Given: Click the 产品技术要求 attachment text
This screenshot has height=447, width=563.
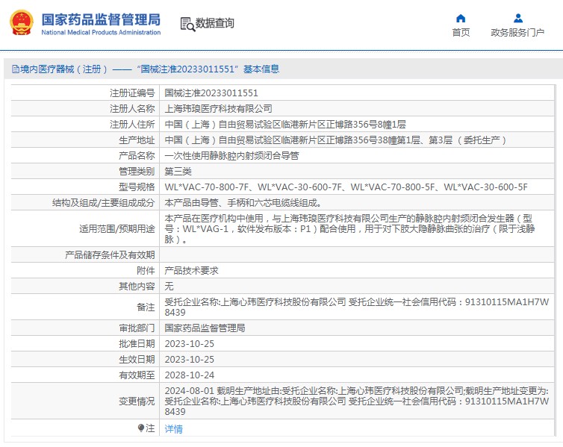Looking at the screenshot, I should [191, 271].
